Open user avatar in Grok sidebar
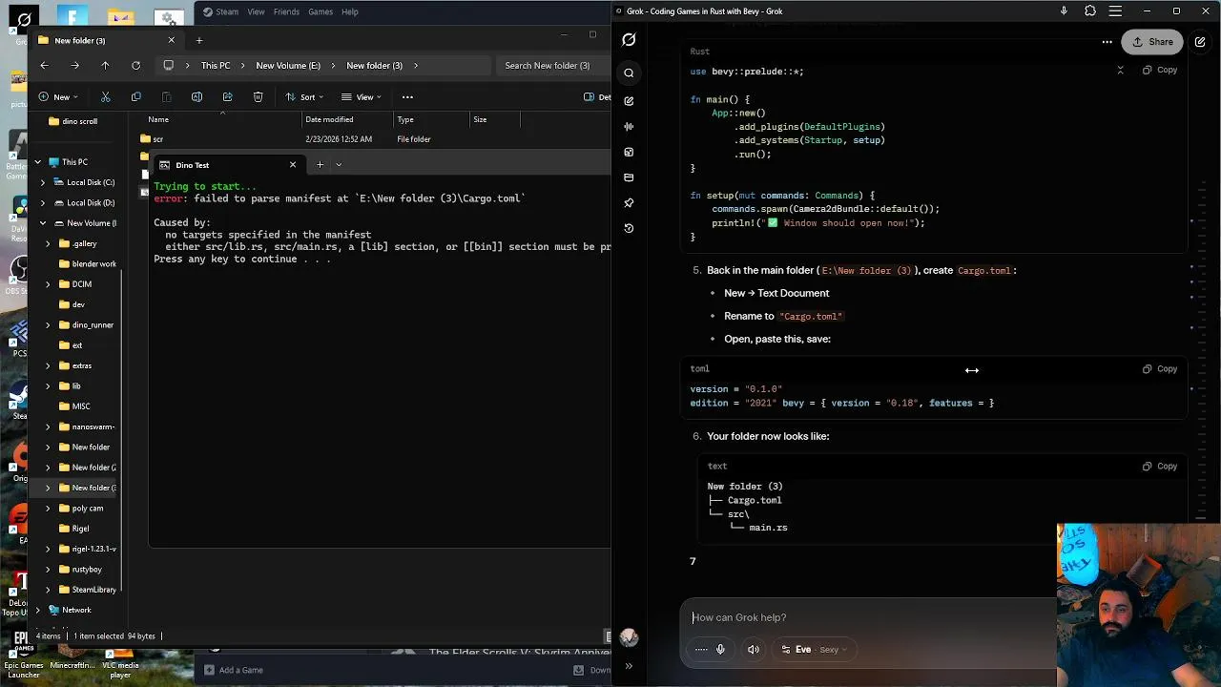Screen dimensions: 1221x687 [x=629, y=637]
